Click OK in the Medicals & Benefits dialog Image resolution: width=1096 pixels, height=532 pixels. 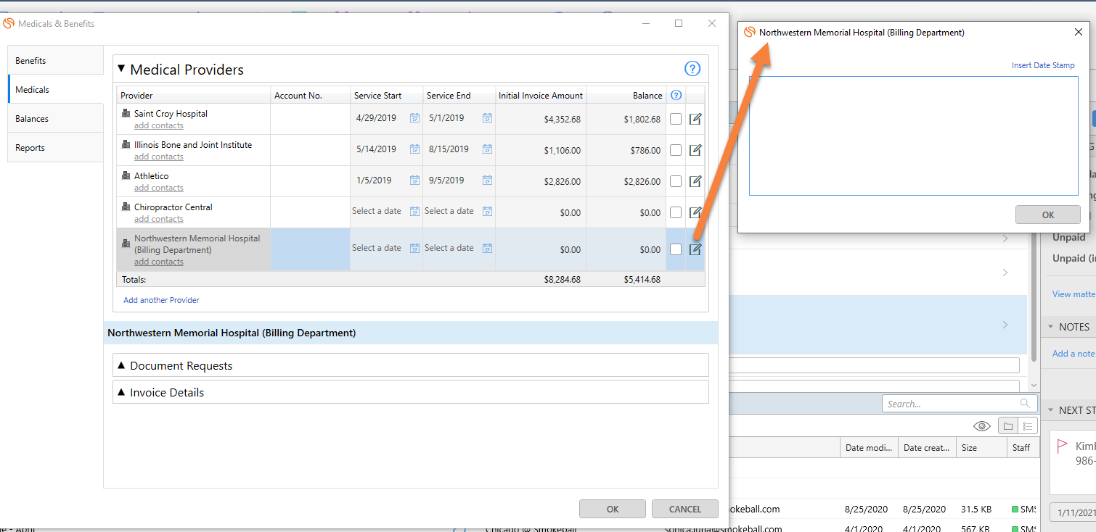click(613, 509)
